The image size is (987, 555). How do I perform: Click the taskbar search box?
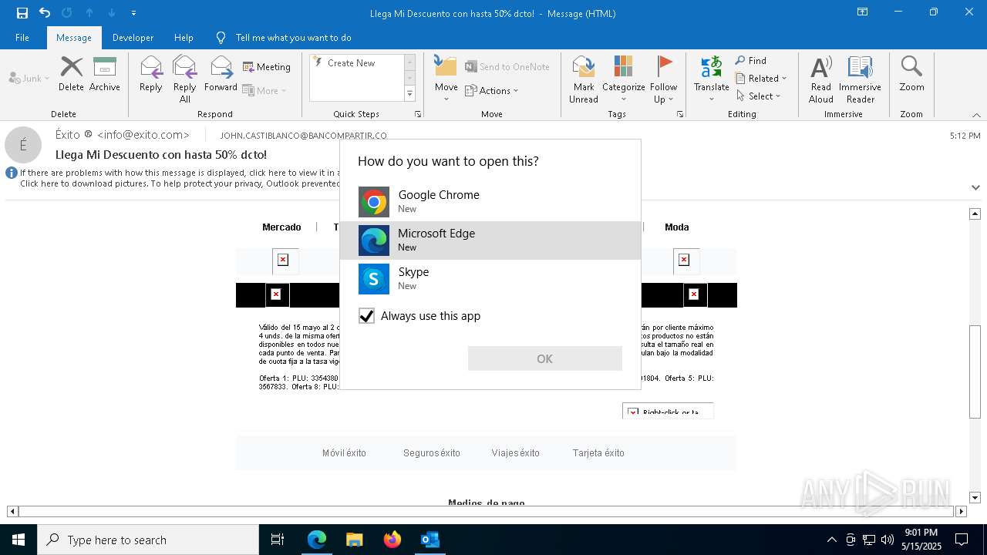148,540
